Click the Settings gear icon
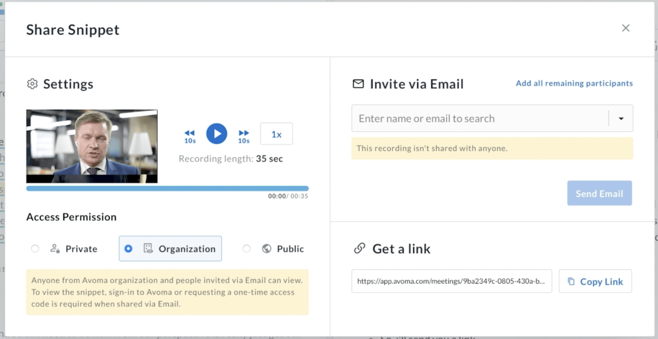This screenshot has height=339, width=658. [32, 84]
